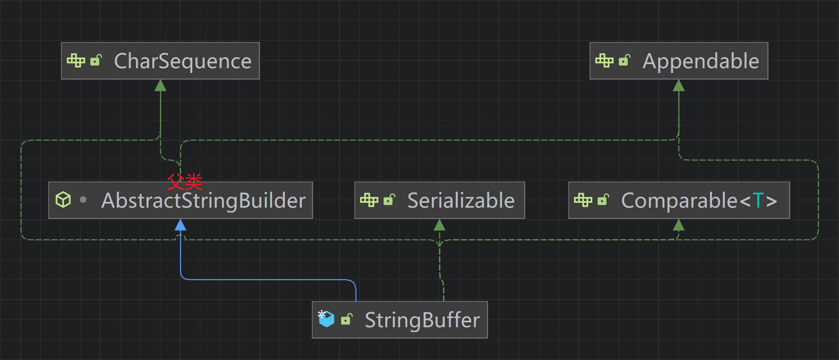Select the StringBuffer class name

(422, 320)
